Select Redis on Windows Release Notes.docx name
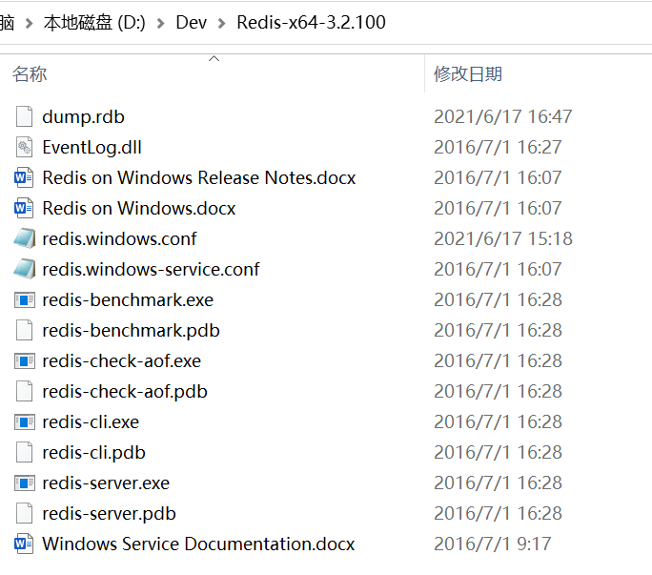The height and width of the screenshot is (575, 652). 199,177
